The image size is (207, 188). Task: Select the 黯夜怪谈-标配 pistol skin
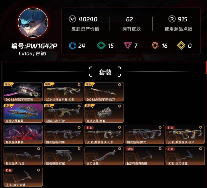point(64,156)
